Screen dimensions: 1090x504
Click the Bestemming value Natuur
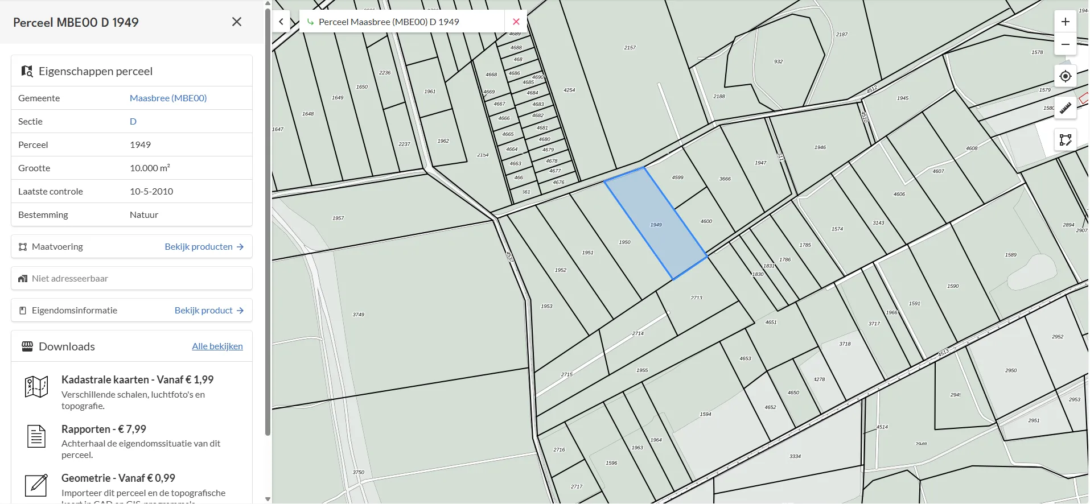tap(144, 214)
